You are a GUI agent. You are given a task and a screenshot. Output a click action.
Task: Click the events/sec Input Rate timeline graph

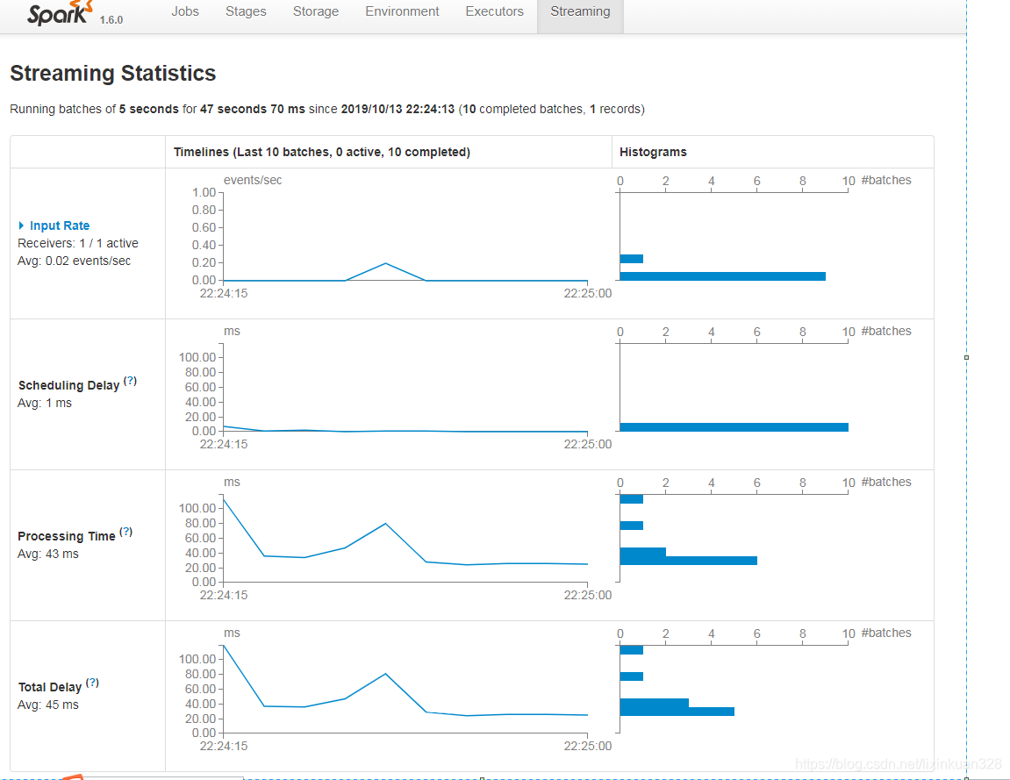pos(386,237)
